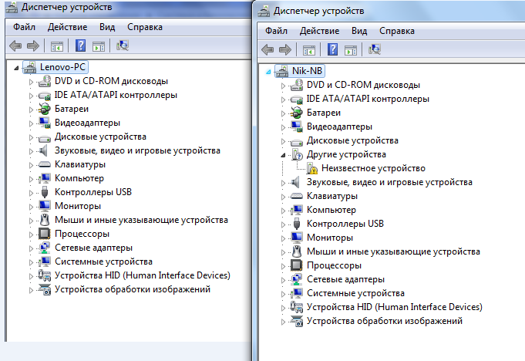Click Мониторы icon in Nik-NB tree

296,237
